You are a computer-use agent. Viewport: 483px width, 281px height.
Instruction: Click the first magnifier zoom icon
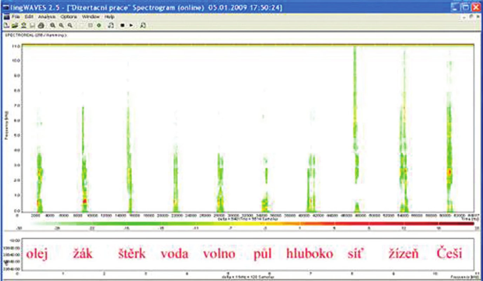pos(53,25)
